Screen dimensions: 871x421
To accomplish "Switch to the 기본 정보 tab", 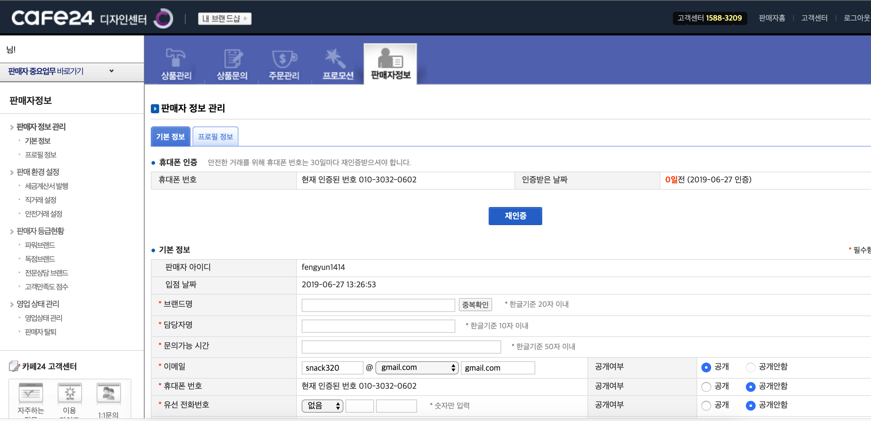I will [170, 137].
